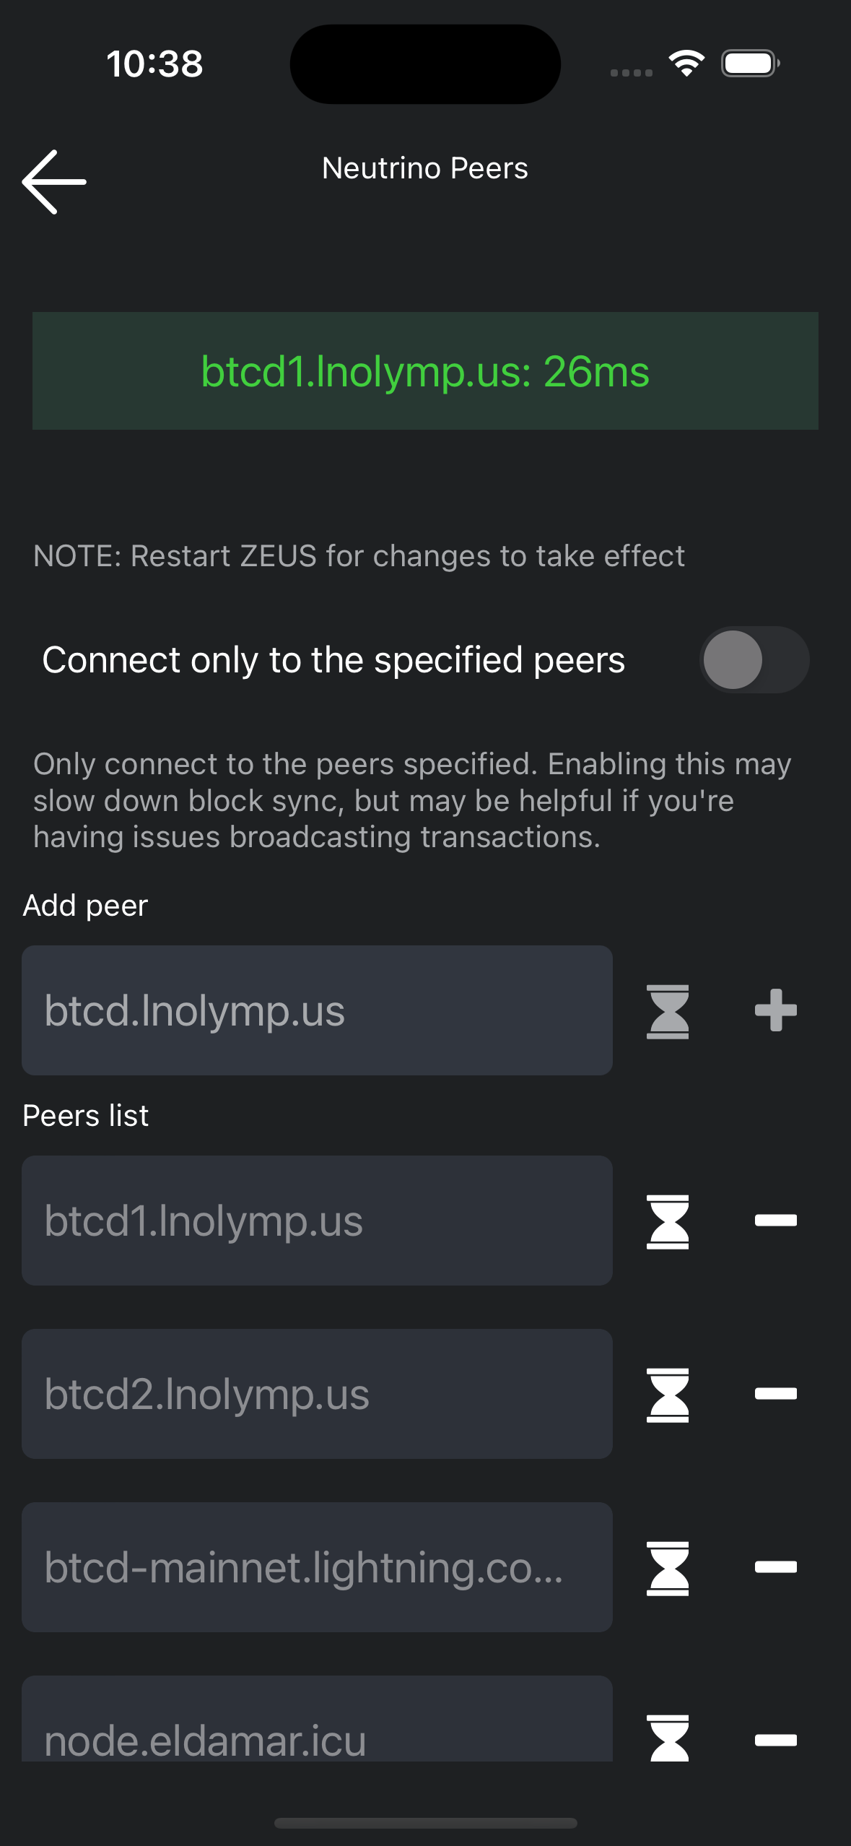Tap the Wi-Fi status icon
This screenshot has height=1846, width=851.
point(686,64)
